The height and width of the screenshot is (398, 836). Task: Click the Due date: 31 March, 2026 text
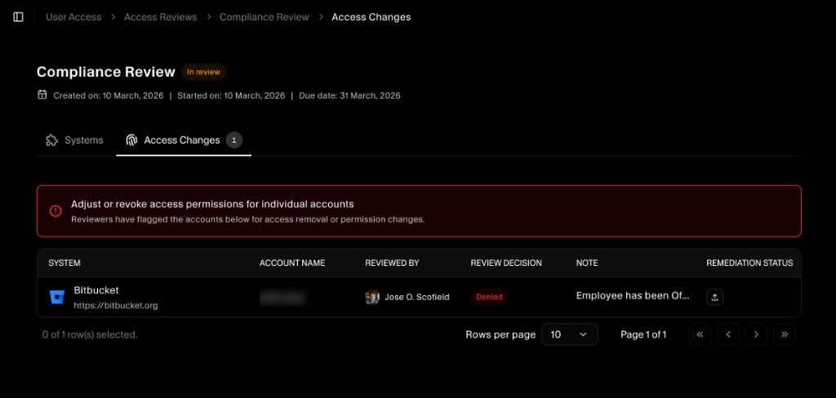(349, 95)
